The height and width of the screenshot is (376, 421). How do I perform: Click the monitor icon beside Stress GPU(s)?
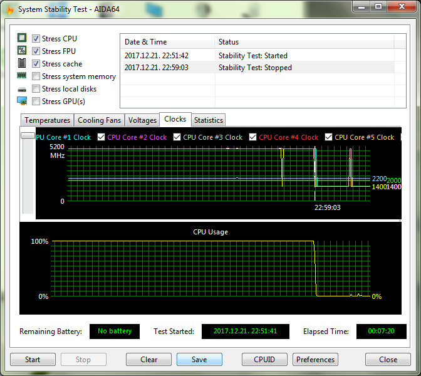(x=22, y=101)
